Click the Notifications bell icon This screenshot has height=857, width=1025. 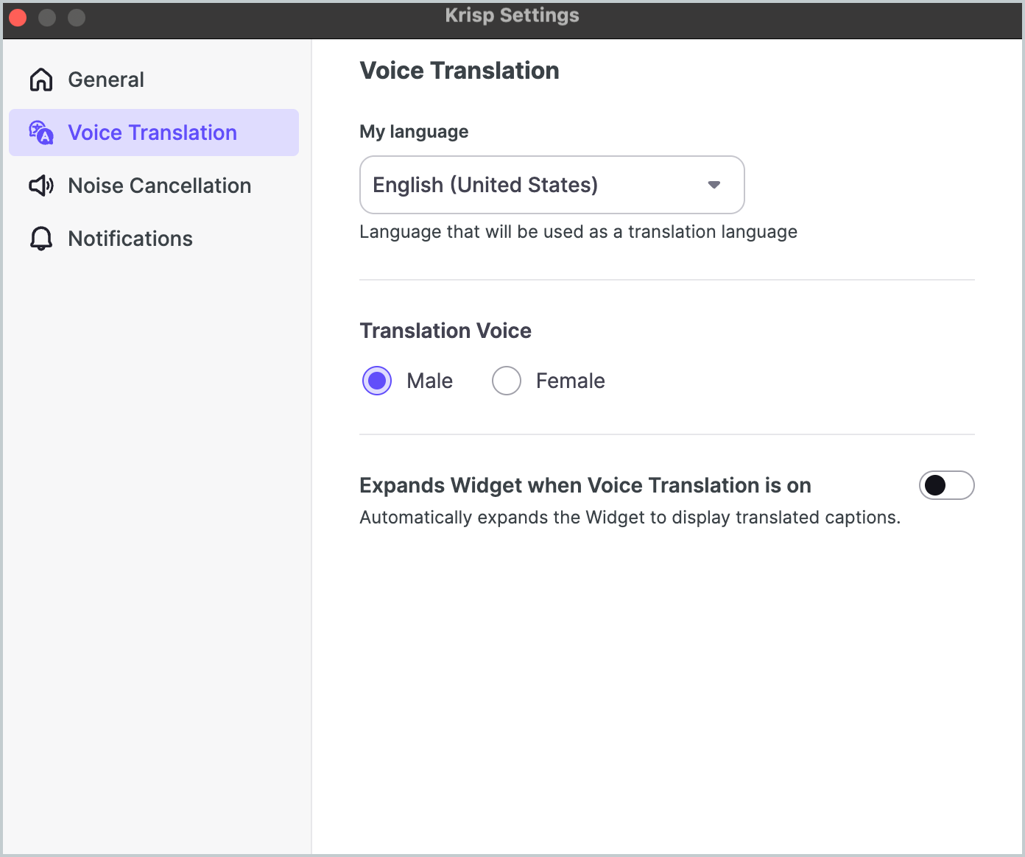[40, 239]
